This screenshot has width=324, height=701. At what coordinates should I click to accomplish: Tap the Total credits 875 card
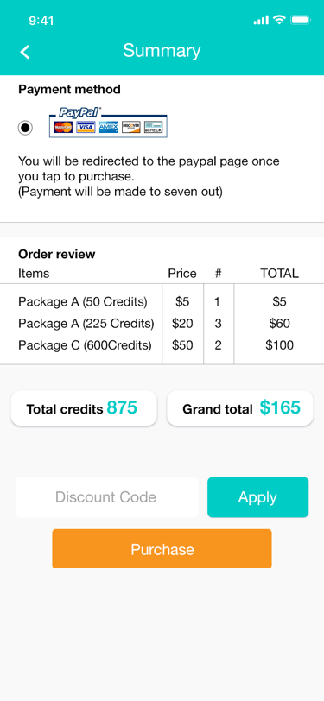click(84, 408)
